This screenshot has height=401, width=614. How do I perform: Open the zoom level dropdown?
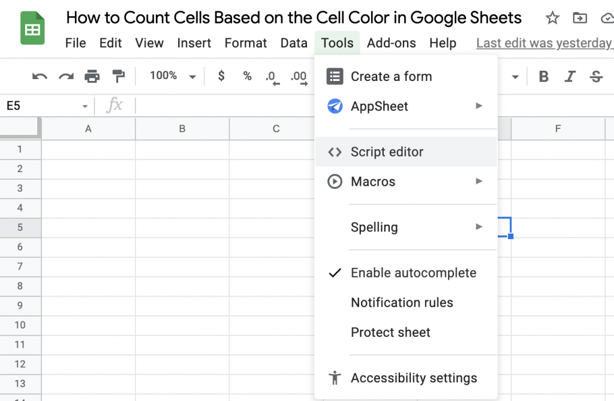tap(192, 76)
